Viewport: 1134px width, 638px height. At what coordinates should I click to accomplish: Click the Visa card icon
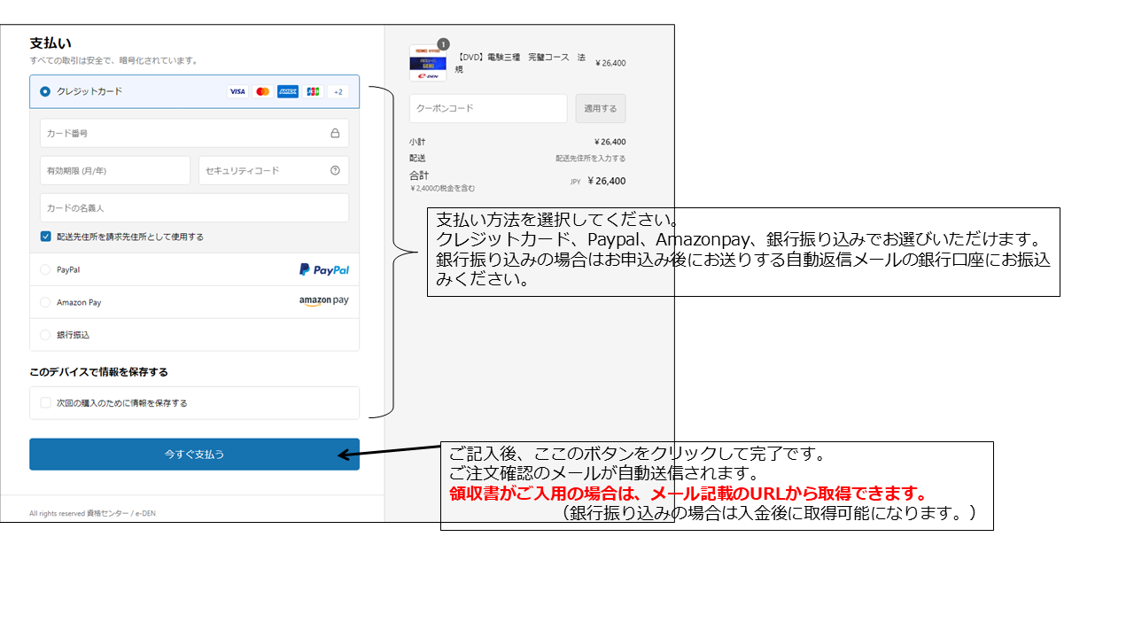[237, 91]
